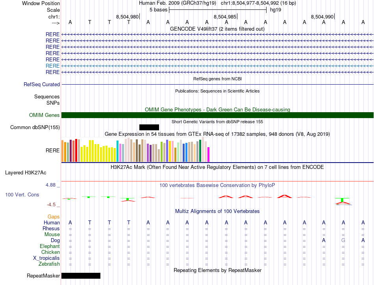Click the RepeatMasker black repeat element
This screenshot has width=374, height=285.
point(81,276)
